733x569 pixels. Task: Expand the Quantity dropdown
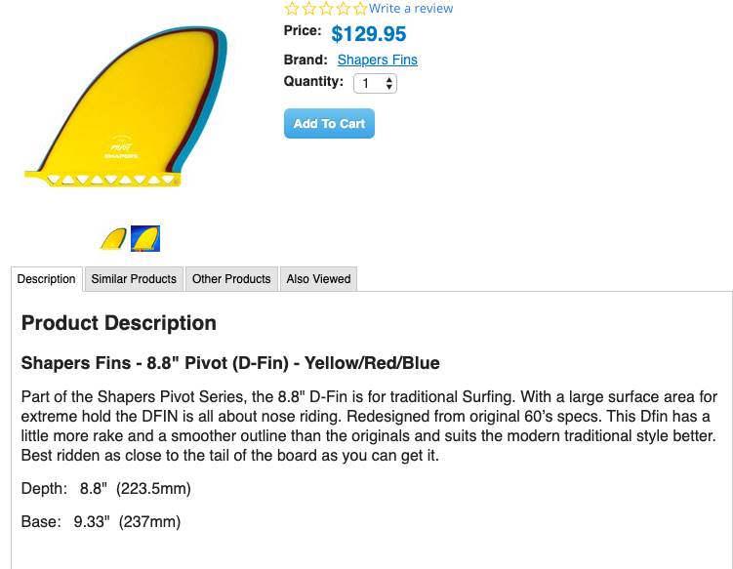tap(375, 83)
